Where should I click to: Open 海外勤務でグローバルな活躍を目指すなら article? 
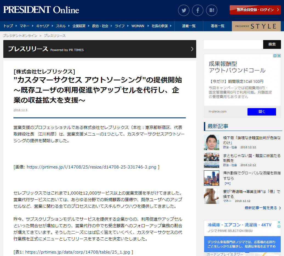point(252,176)
